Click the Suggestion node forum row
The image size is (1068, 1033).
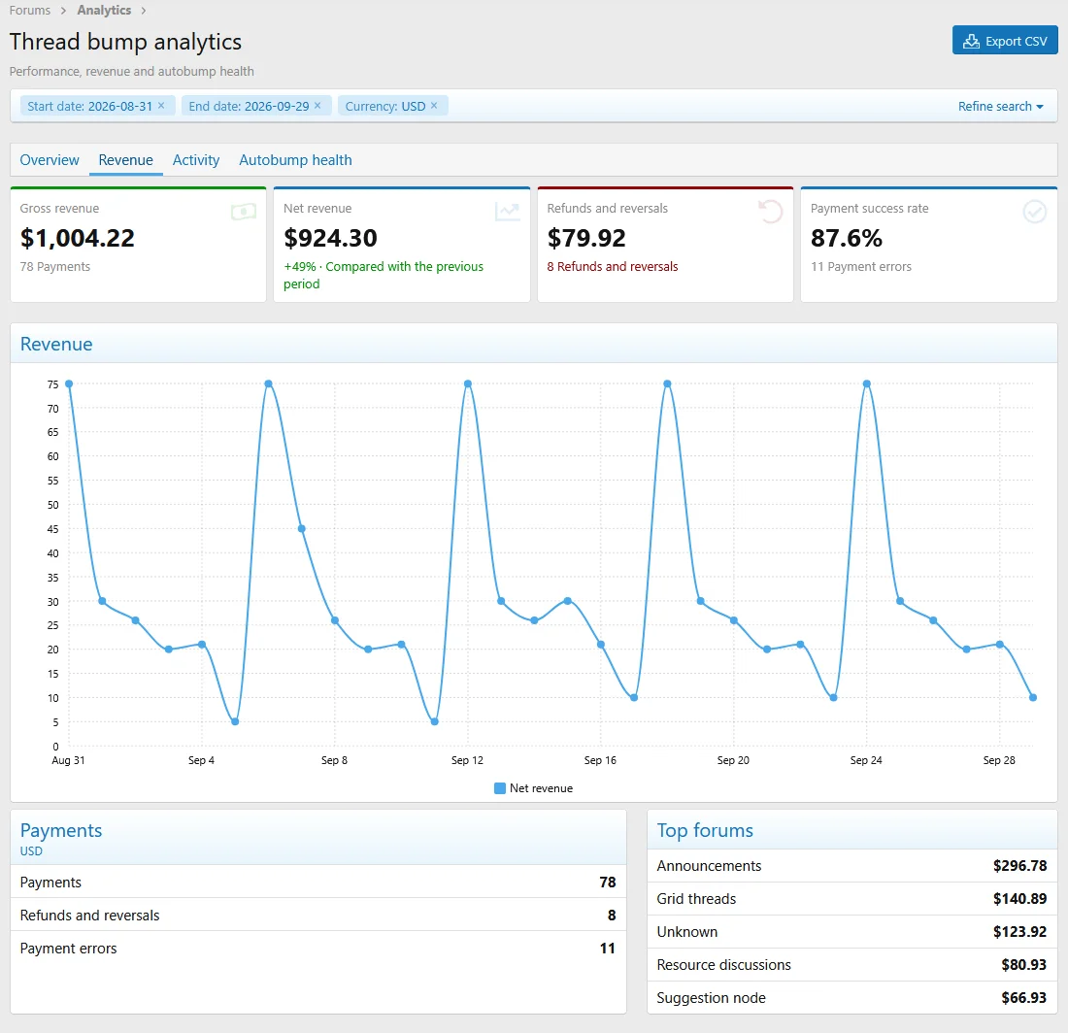pyautogui.click(x=852, y=998)
